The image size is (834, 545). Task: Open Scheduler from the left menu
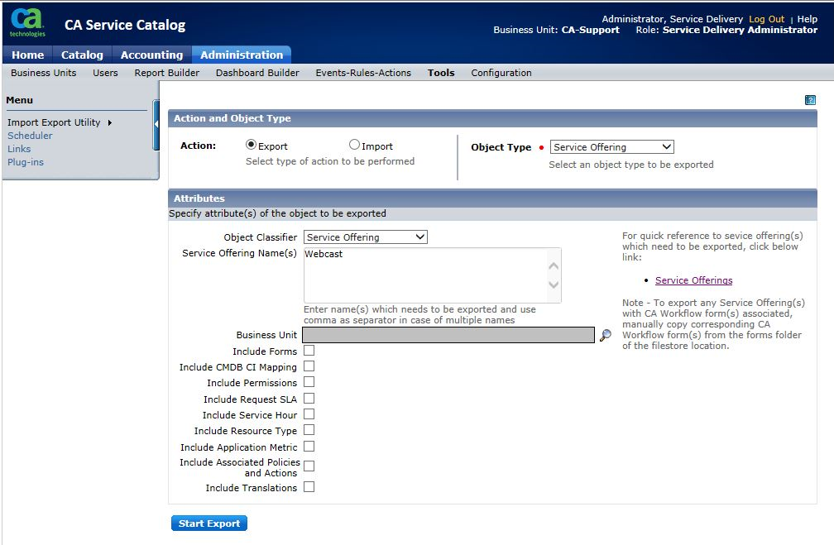[x=30, y=136]
